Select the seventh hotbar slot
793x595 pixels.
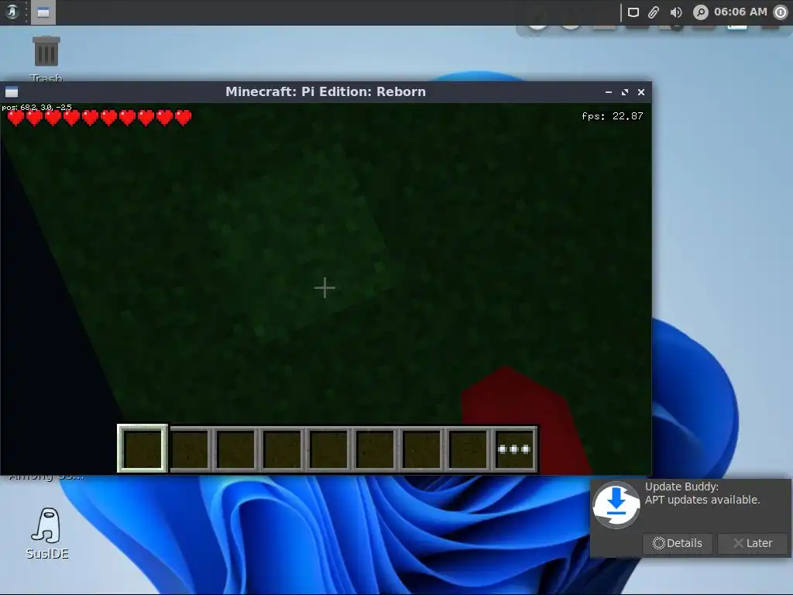point(422,449)
